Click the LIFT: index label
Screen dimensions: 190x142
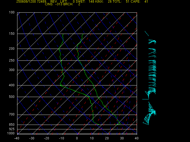tap(64, 2)
